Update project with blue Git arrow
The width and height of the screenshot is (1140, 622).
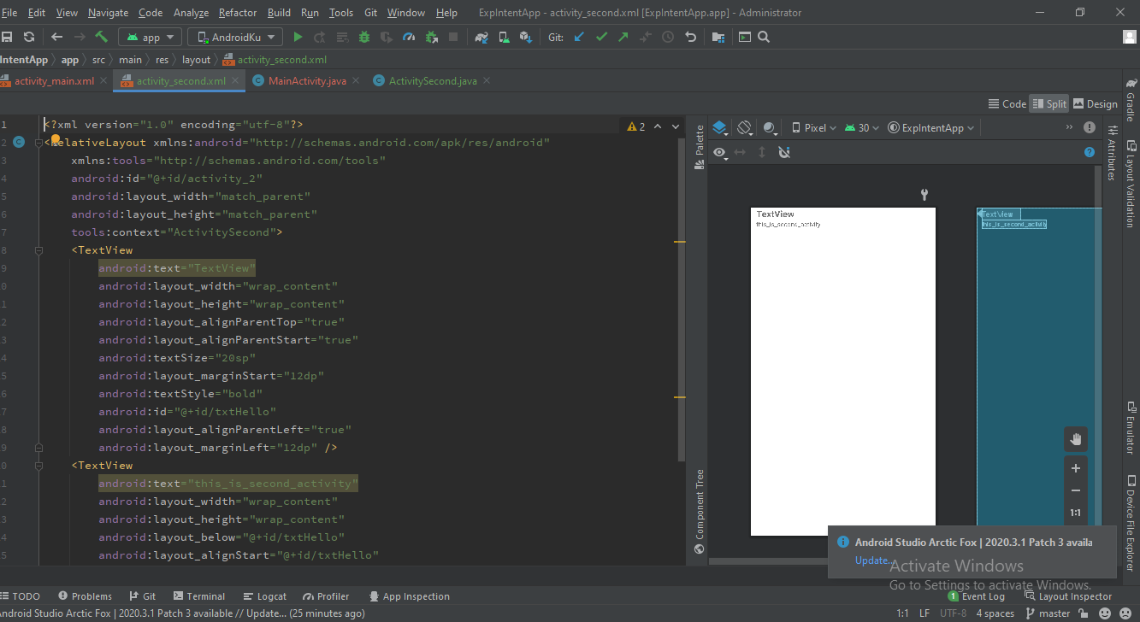click(579, 37)
